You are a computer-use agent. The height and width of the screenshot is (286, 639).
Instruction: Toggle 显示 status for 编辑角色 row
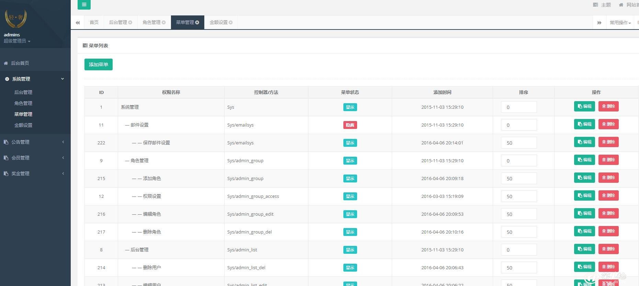(350, 214)
